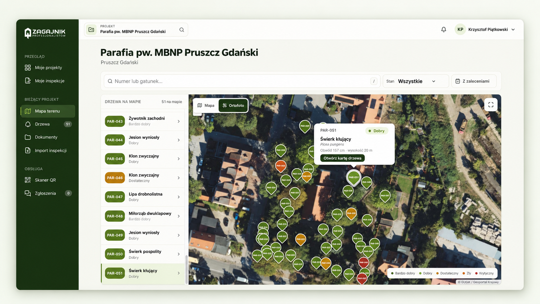Go to Mapa terenu page

[48, 111]
